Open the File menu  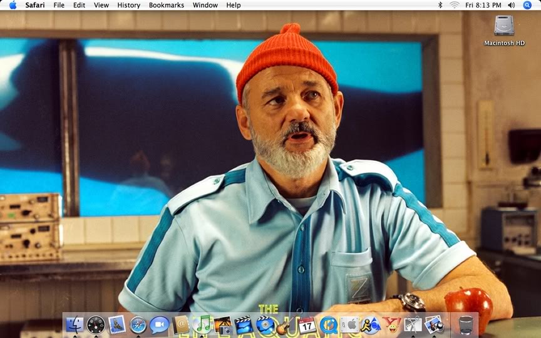click(x=59, y=5)
